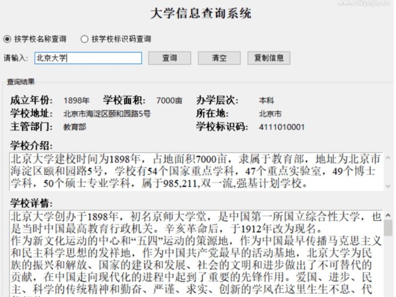Click the 教育部 department value
Screen dimensions: 396x297
point(75,127)
